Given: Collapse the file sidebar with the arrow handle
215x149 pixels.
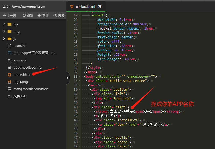Looking at the screenshot, I should click(67, 78).
